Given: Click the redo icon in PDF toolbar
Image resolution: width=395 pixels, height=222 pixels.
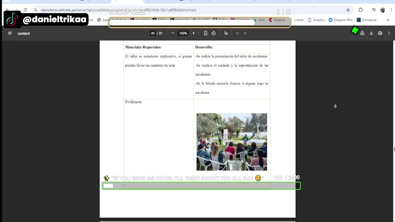Looking at the screenshot, I should pos(245,33).
